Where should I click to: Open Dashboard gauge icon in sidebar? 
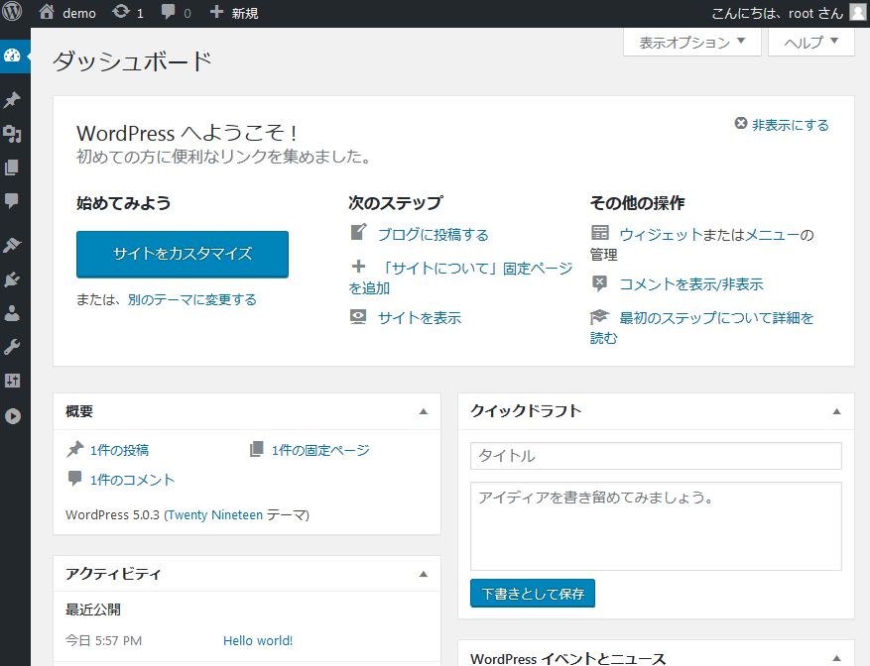tap(12, 55)
